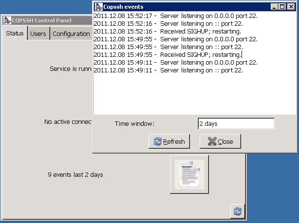This screenshot has width=299, height=223.
Task: Click the 'Service is runn' status text
Action: pyautogui.click(x=71, y=69)
